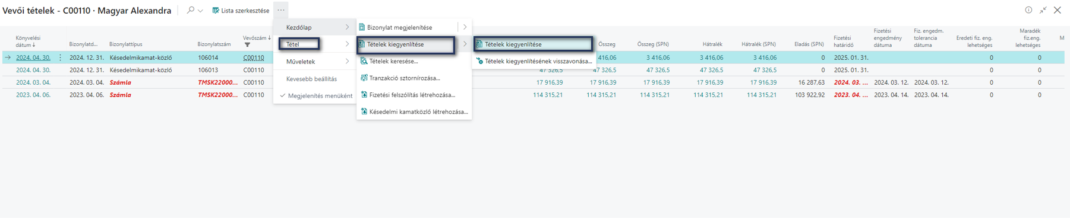
Task: Click the Eladás (SPN) value 16 287,63
Action: point(812,82)
